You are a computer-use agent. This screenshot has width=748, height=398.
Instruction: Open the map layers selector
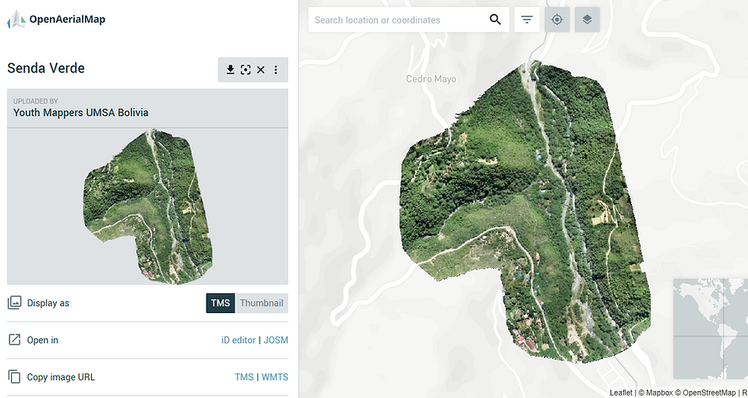(587, 19)
